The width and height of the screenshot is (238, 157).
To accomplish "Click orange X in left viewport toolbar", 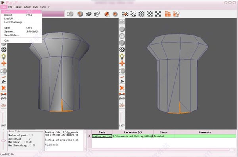I will pos(4,88).
